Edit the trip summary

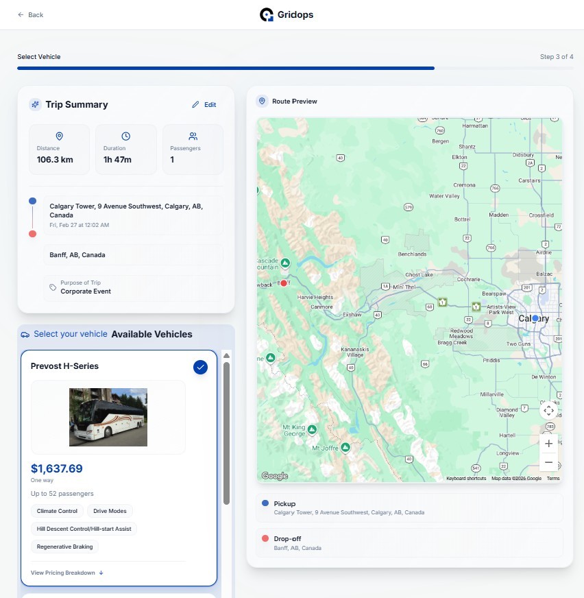coord(204,104)
